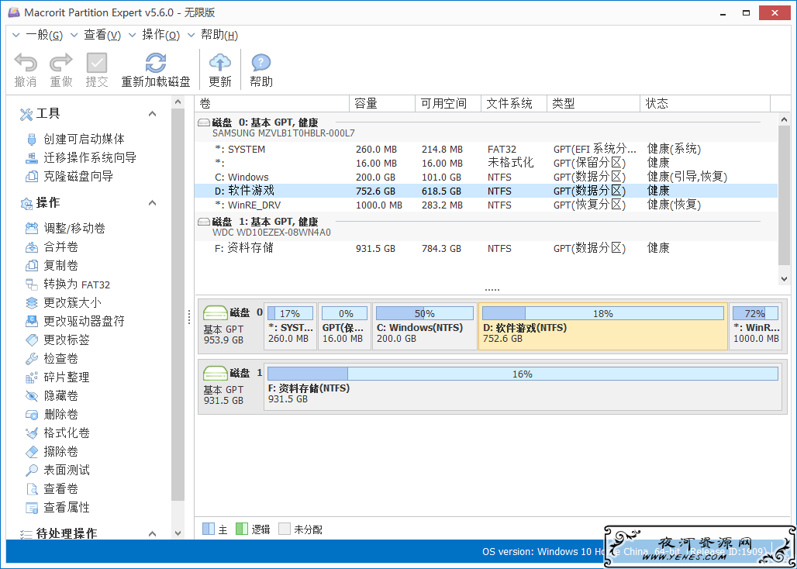Open 查看属性 operation
This screenshot has width=797, height=569.
click(x=57, y=507)
